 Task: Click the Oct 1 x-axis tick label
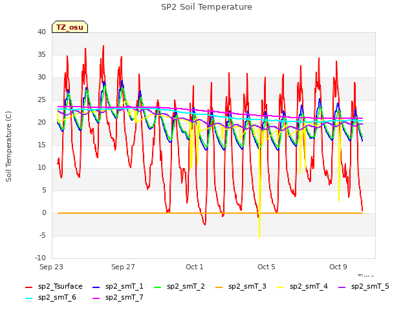click(x=195, y=267)
